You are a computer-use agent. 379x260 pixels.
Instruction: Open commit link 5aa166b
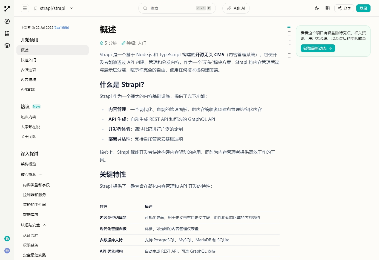[x=61, y=28]
